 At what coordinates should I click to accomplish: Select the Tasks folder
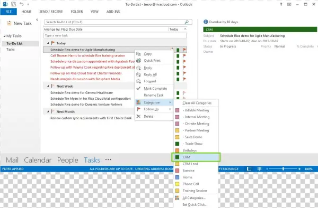(11, 49)
